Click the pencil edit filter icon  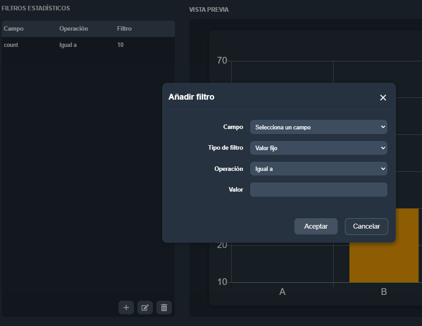(145, 308)
